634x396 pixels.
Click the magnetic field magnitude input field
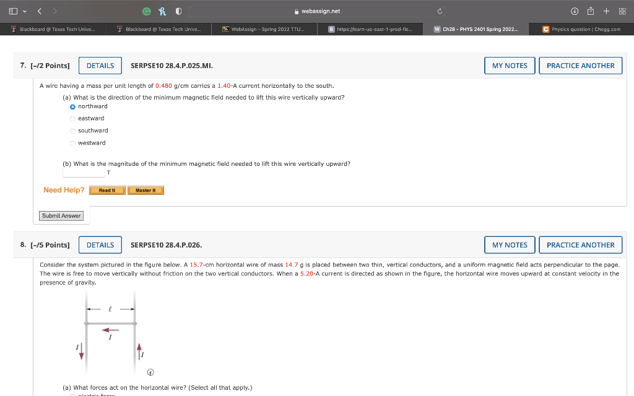(84, 172)
